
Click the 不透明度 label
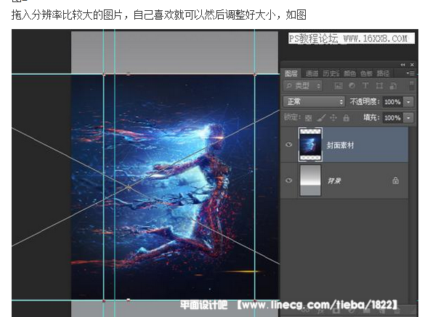click(365, 102)
